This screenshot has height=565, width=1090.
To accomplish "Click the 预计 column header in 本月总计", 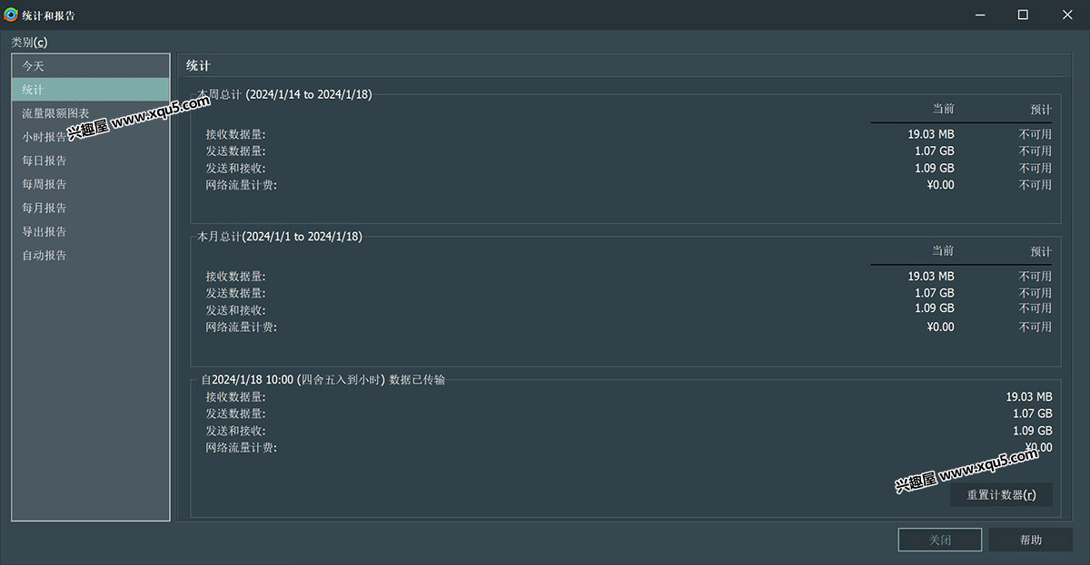I will pyautogui.click(x=1040, y=251).
